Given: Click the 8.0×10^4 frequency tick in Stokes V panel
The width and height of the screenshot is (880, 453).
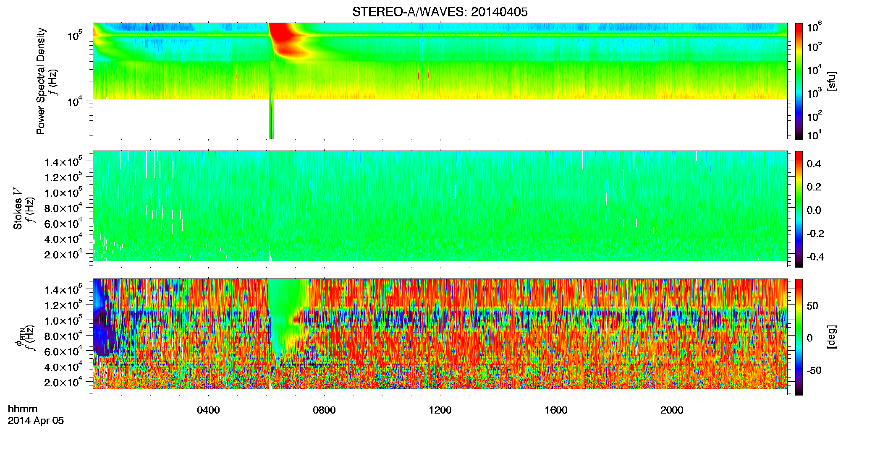Looking at the screenshot, I should (x=63, y=208).
